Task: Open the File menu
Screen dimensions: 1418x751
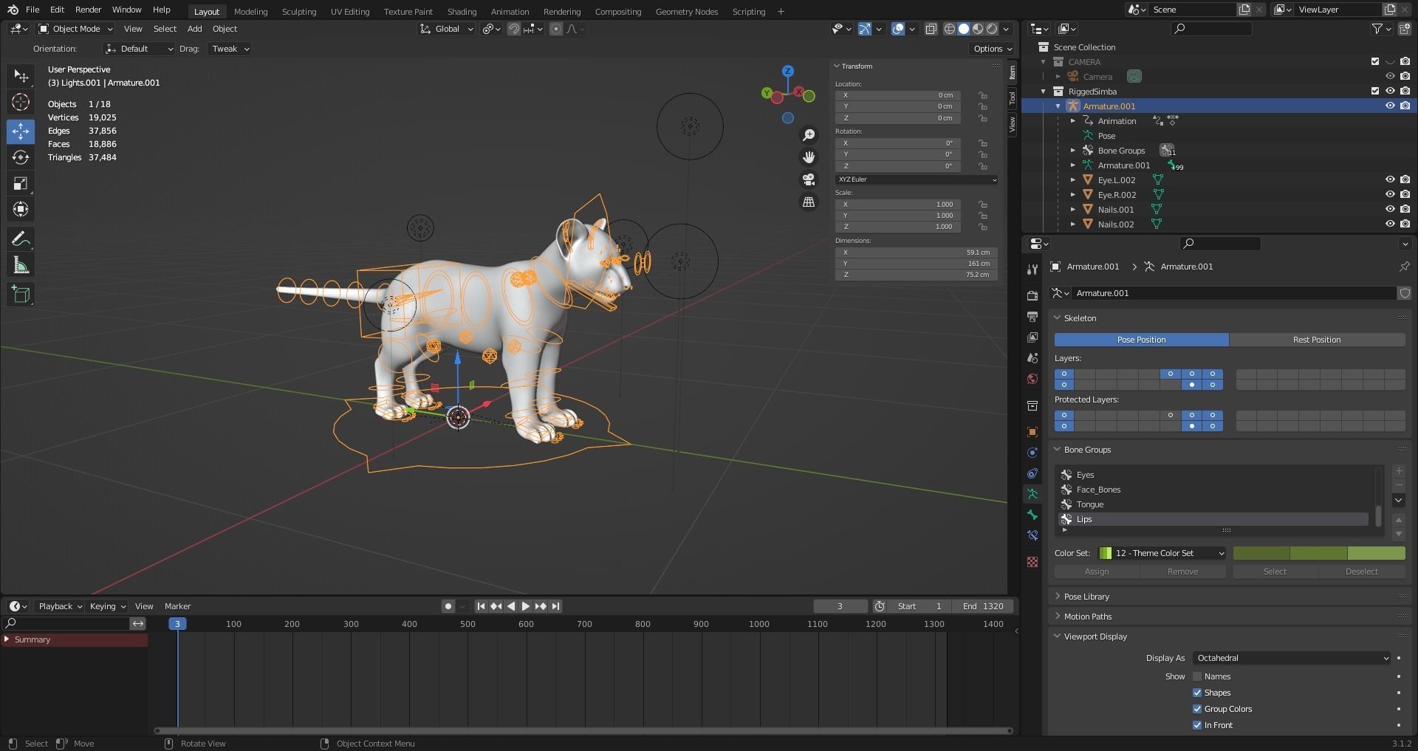Action: tap(32, 10)
